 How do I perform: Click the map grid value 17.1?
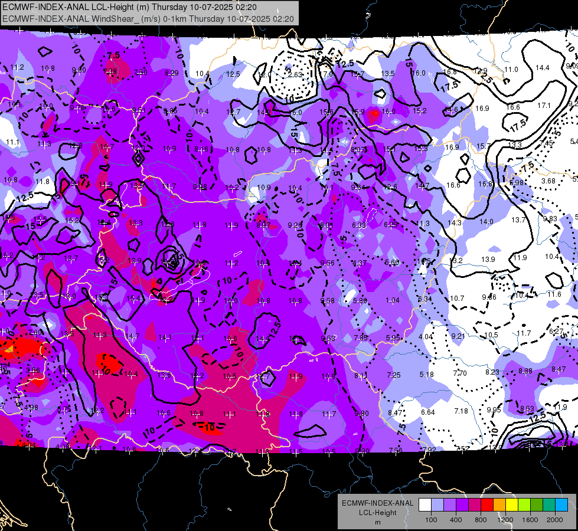544,106
